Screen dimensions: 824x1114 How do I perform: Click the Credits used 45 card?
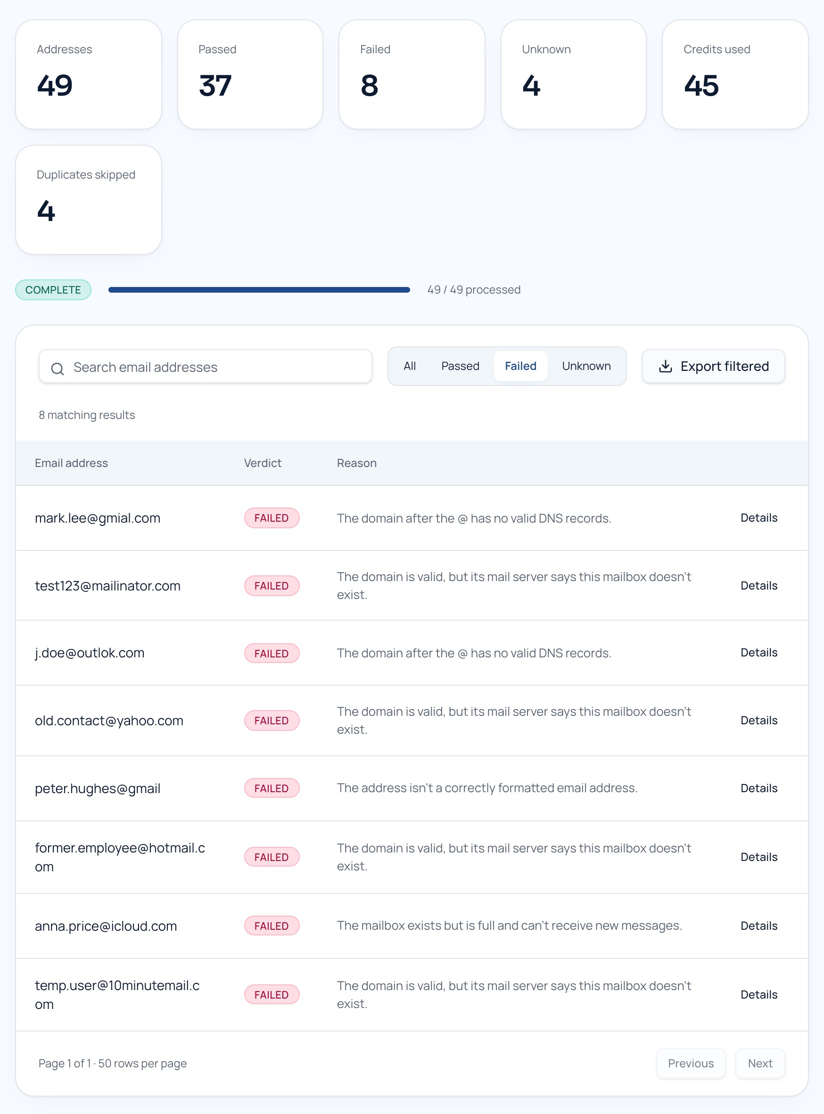[x=735, y=74]
